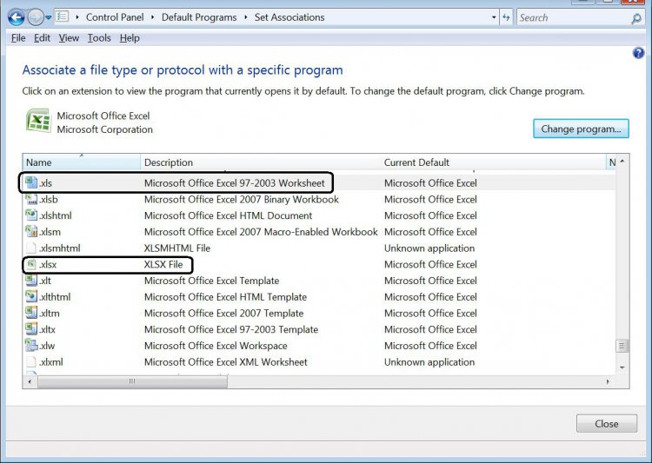The height and width of the screenshot is (463, 652).
Task: Sort by the Description column header
Action: click(260, 162)
